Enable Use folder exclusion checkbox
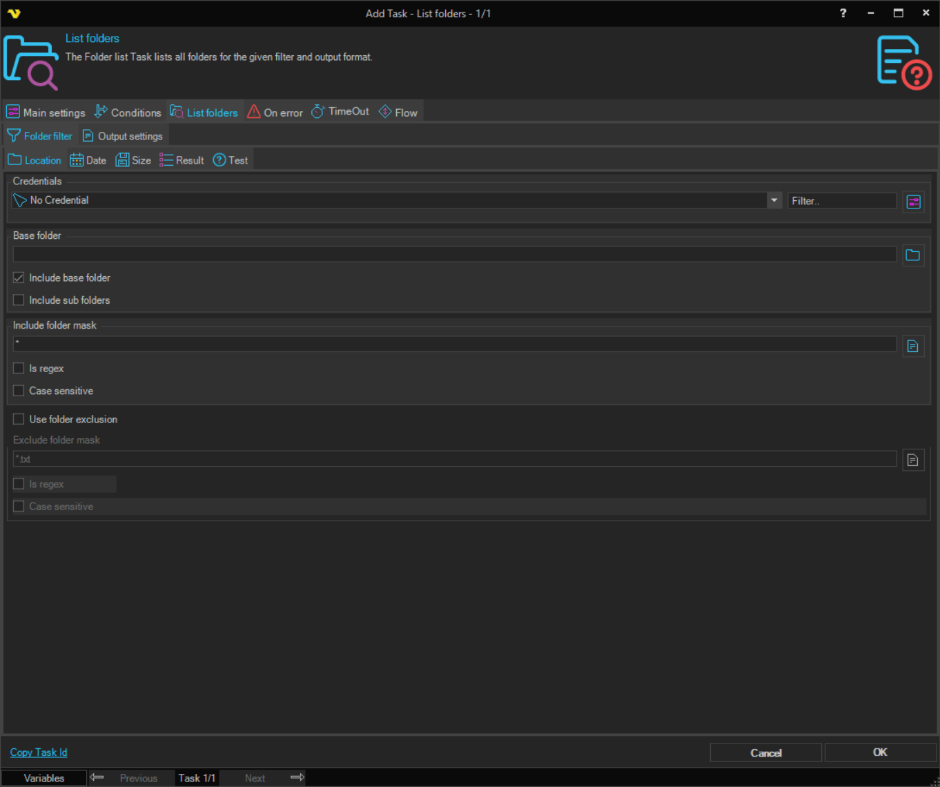The width and height of the screenshot is (940, 787). [x=19, y=419]
